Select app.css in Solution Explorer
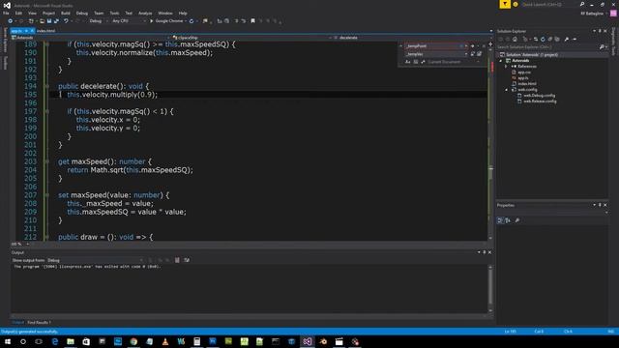This screenshot has width=619, height=348. tap(524, 72)
